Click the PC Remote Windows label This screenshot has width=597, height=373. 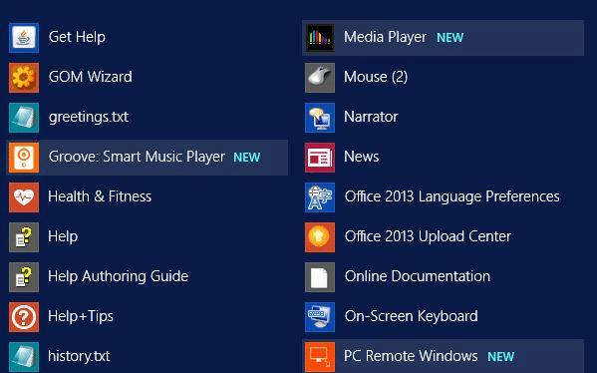411,356
